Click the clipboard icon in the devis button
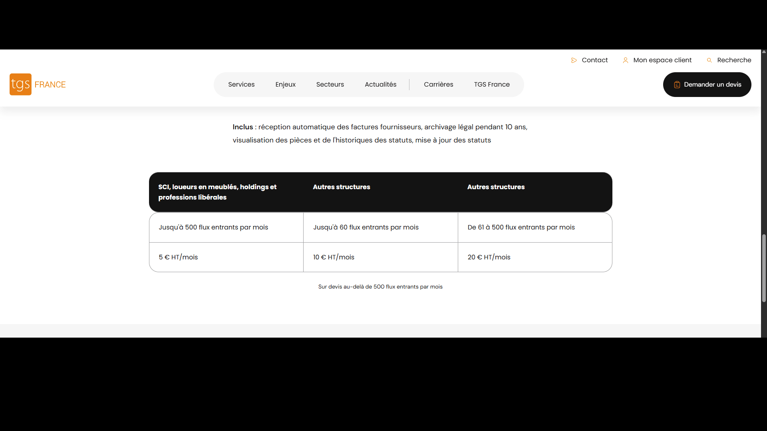The height and width of the screenshot is (431, 767). 677,85
